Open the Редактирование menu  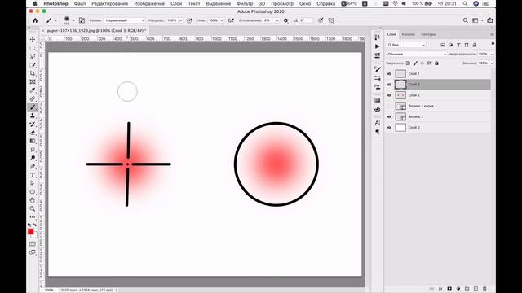click(x=110, y=3)
